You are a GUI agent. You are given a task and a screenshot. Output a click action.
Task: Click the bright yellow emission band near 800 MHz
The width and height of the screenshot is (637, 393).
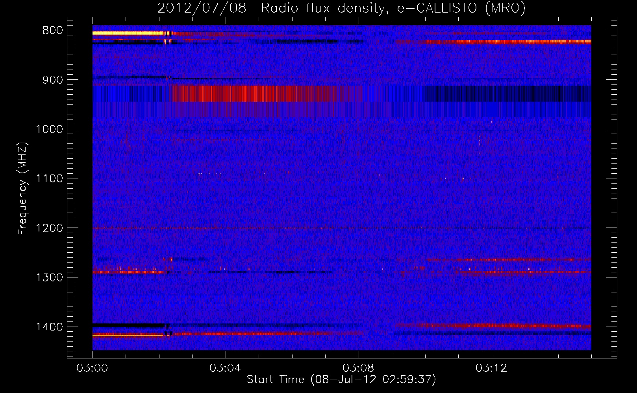pyautogui.click(x=128, y=33)
